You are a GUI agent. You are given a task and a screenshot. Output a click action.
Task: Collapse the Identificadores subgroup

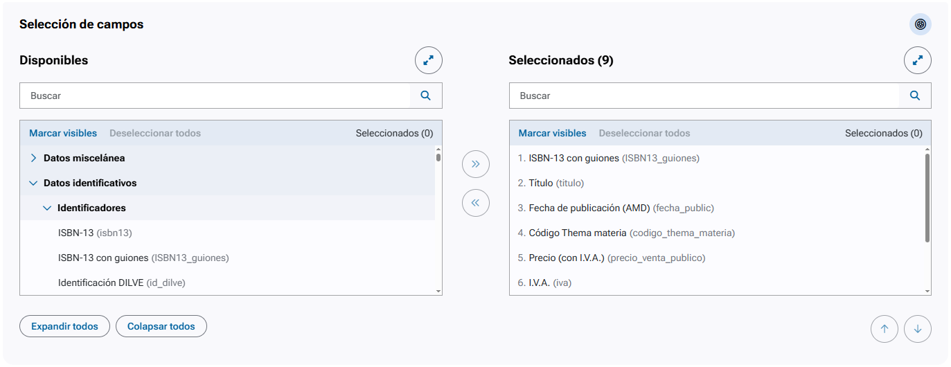(x=47, y=208)
